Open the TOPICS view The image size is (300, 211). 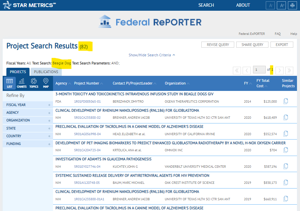(34, 83)
